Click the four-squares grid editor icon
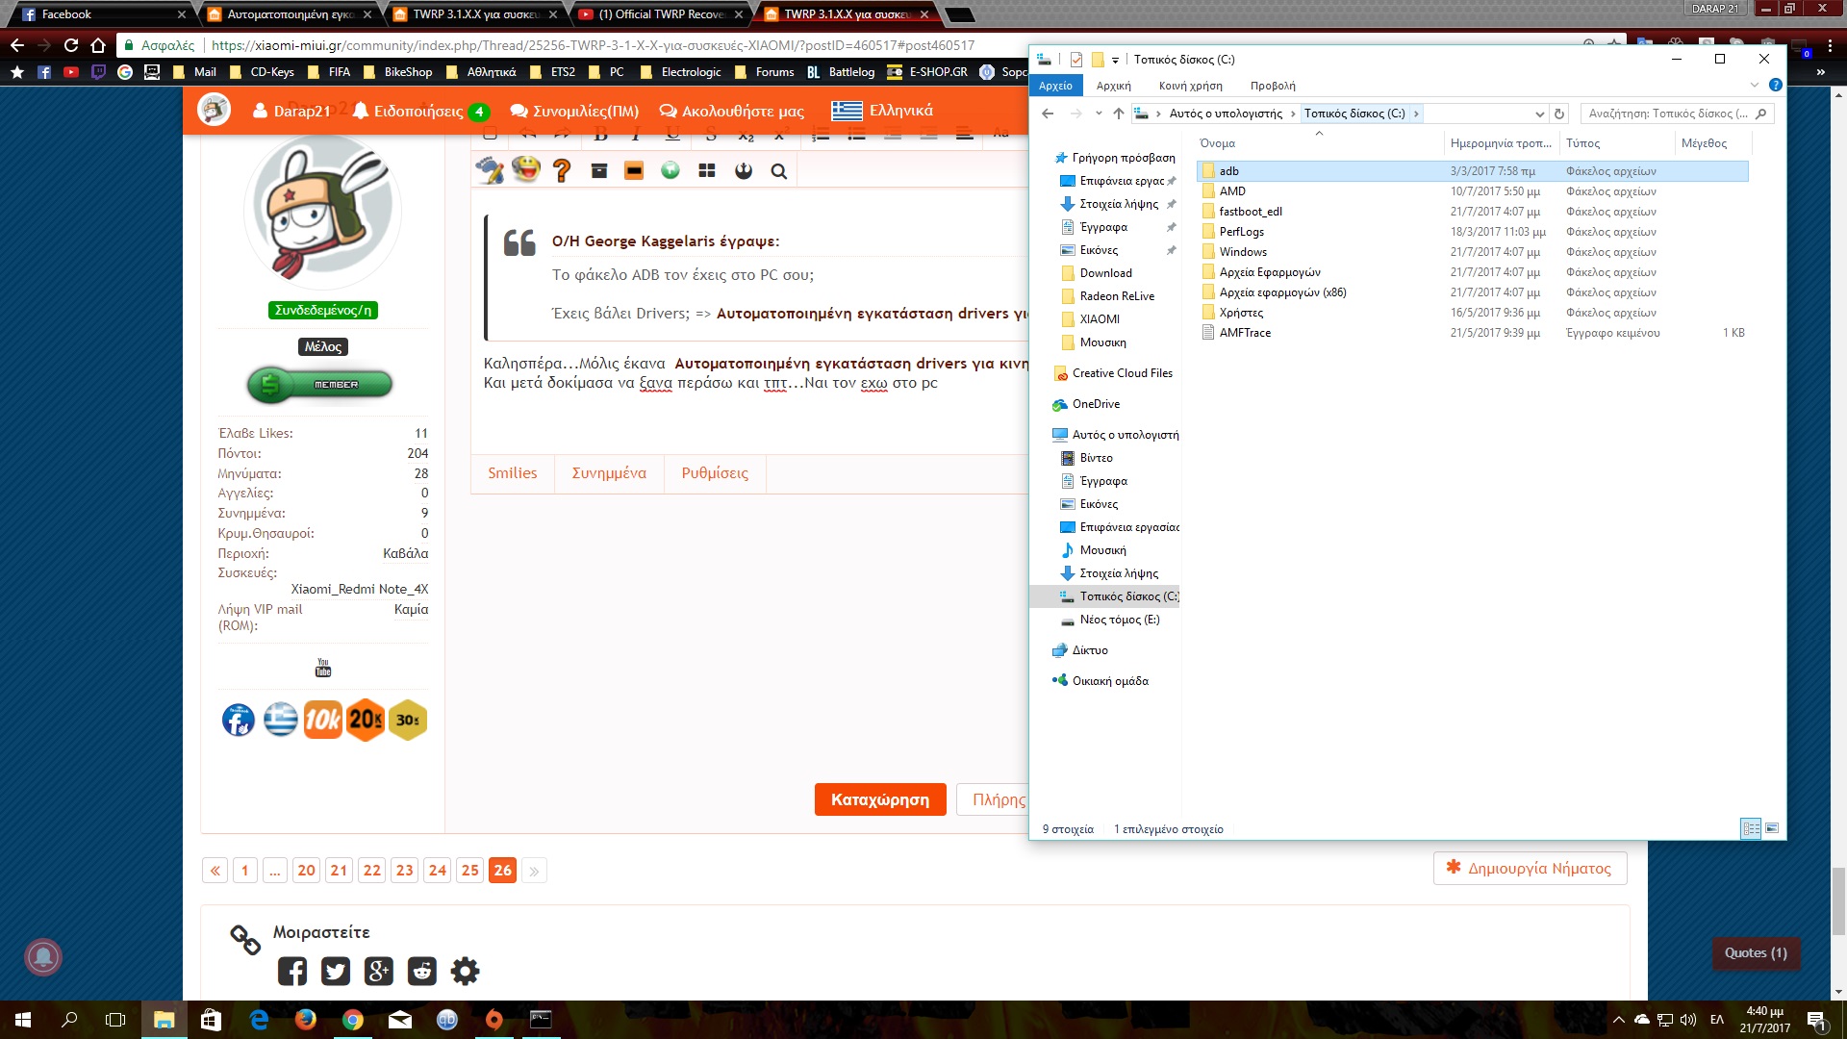The image size is (1847, 1039). pyautogui.click(x=707, y=170)
